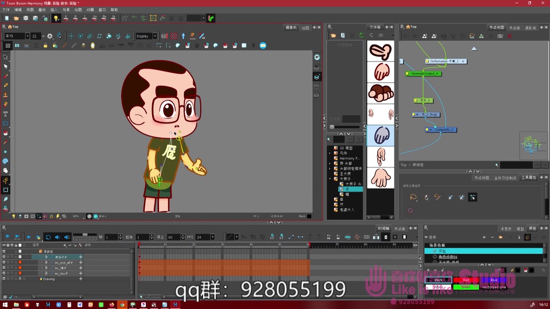Click the rectangle tool in left toolbar
The width and height of the screenshot is (550, 309).
click(6, 123)
